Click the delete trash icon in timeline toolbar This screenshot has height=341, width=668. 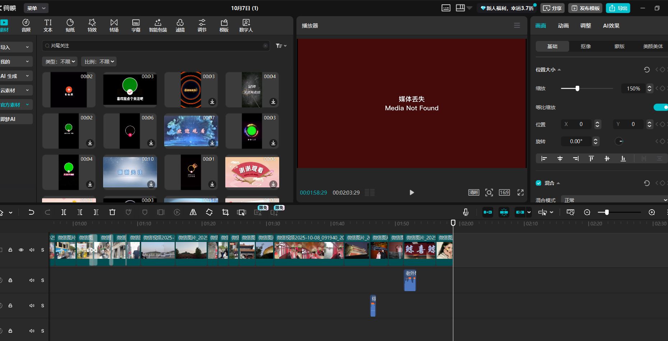point(112,212)
